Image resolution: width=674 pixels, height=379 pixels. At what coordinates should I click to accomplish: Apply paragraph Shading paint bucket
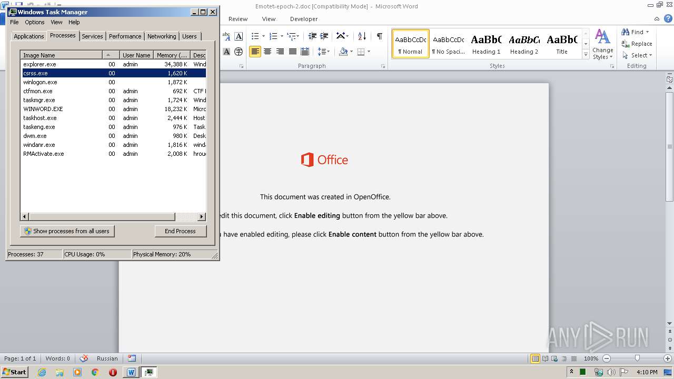pyautogui.click(x=343, y=51)
